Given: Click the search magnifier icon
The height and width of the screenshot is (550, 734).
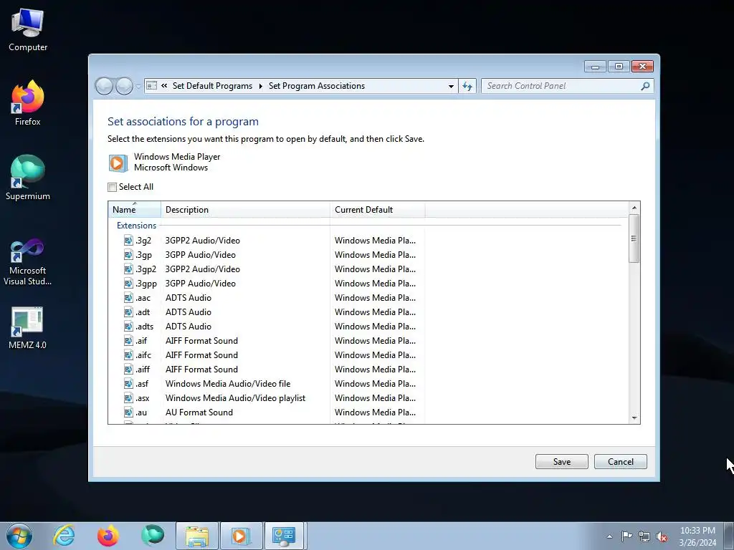Looking at the screenshot, I should [x=645, y=86].
